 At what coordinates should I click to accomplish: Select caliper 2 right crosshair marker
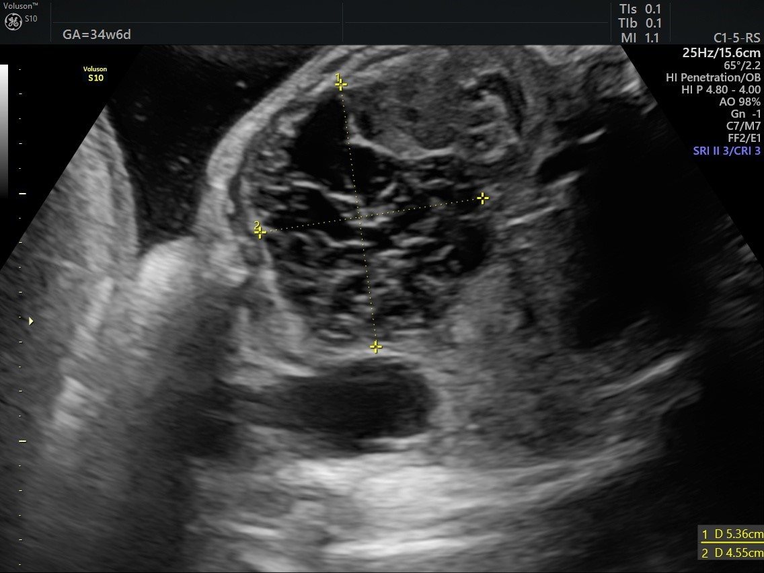tap(483, 198)
